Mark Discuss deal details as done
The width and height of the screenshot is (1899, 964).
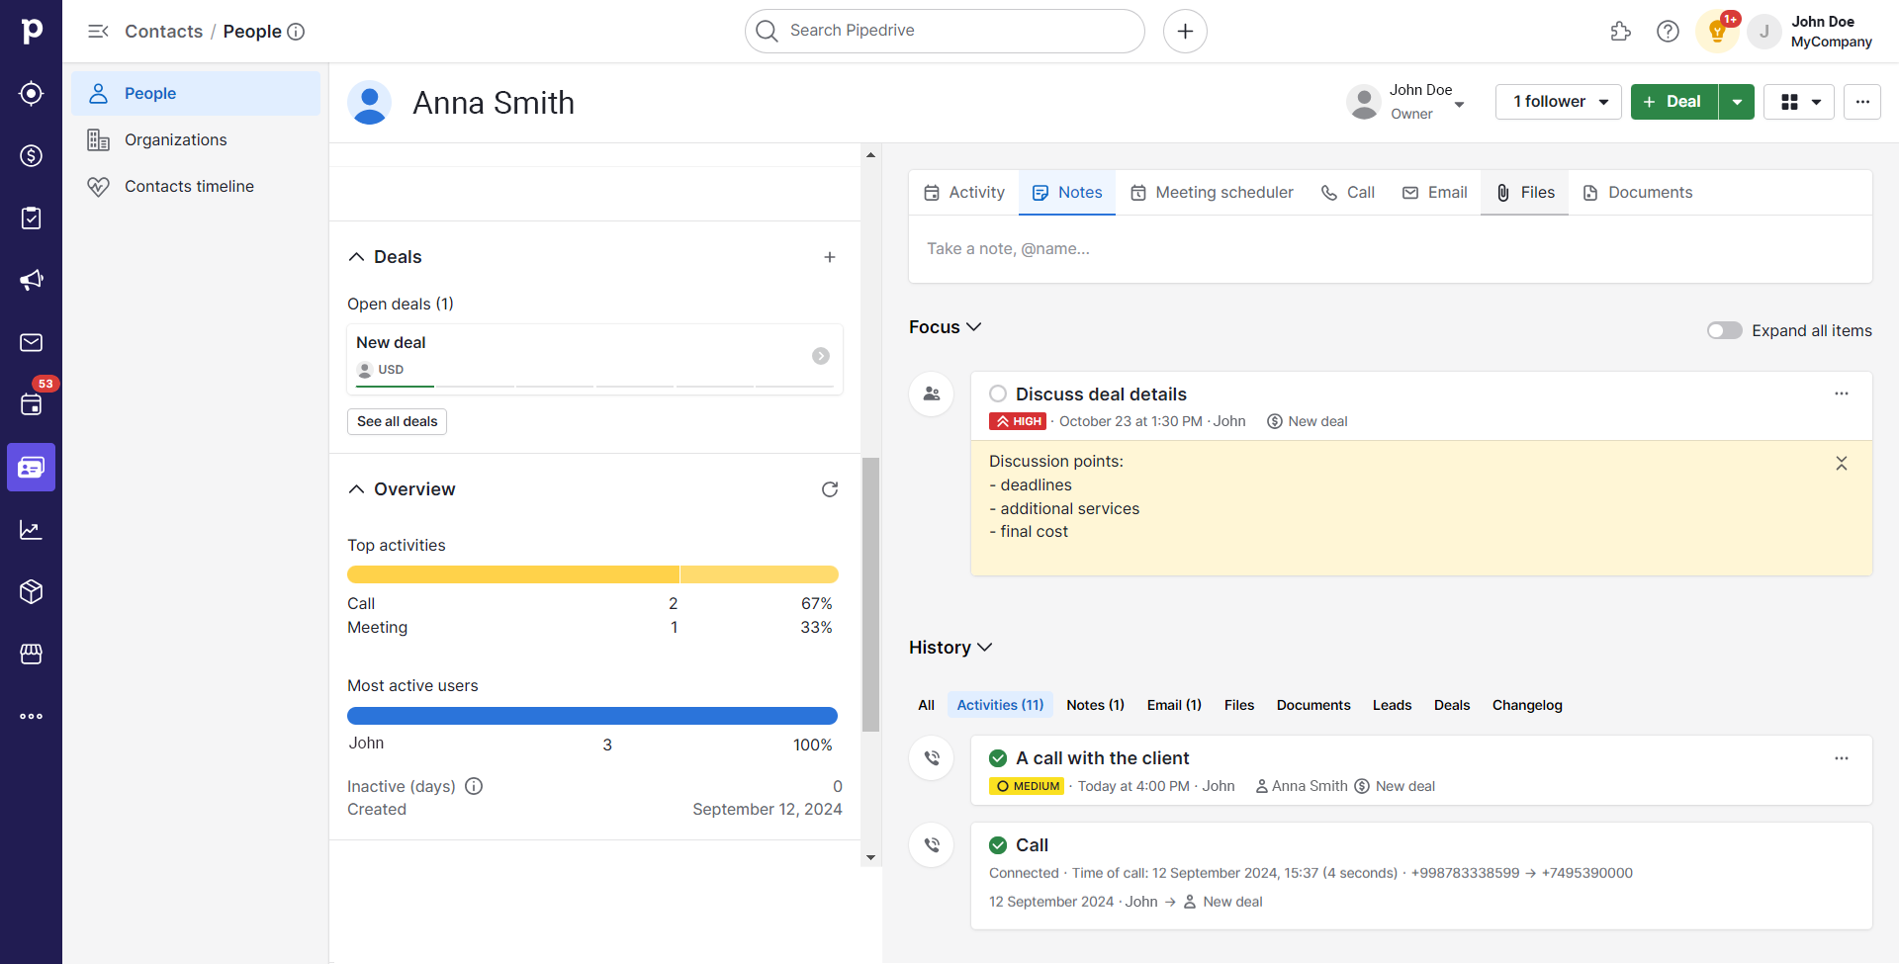click(x=998, y=394)
